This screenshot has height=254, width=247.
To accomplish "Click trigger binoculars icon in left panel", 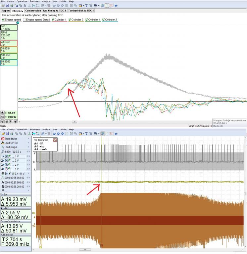I will (3, 174).
